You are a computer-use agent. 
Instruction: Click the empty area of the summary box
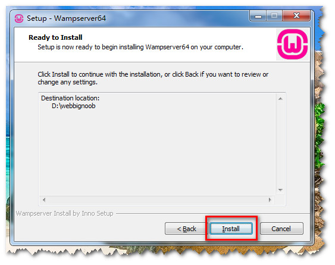point(157,152)
